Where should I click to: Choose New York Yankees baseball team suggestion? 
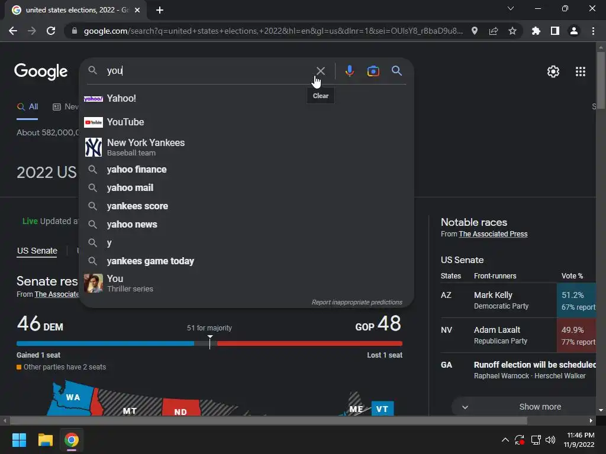click(x=246, y=147)
